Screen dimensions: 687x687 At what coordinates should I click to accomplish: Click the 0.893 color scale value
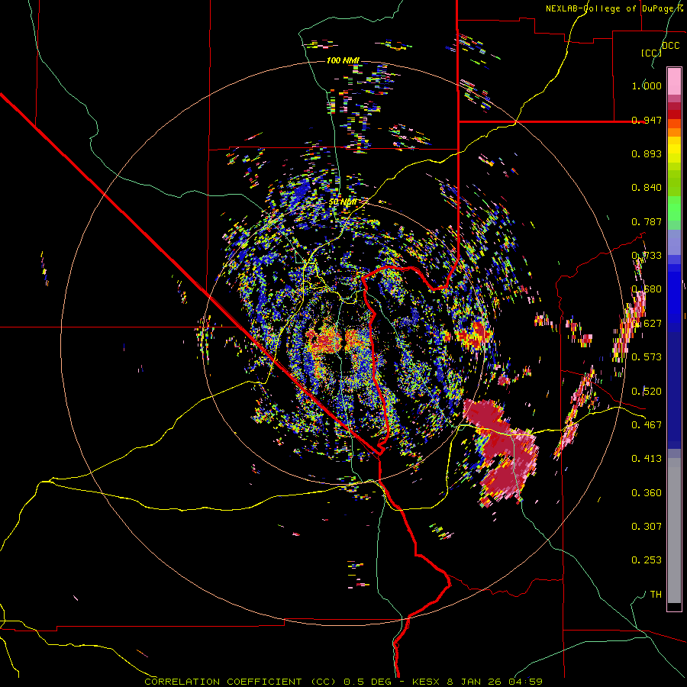click(647, 153)
